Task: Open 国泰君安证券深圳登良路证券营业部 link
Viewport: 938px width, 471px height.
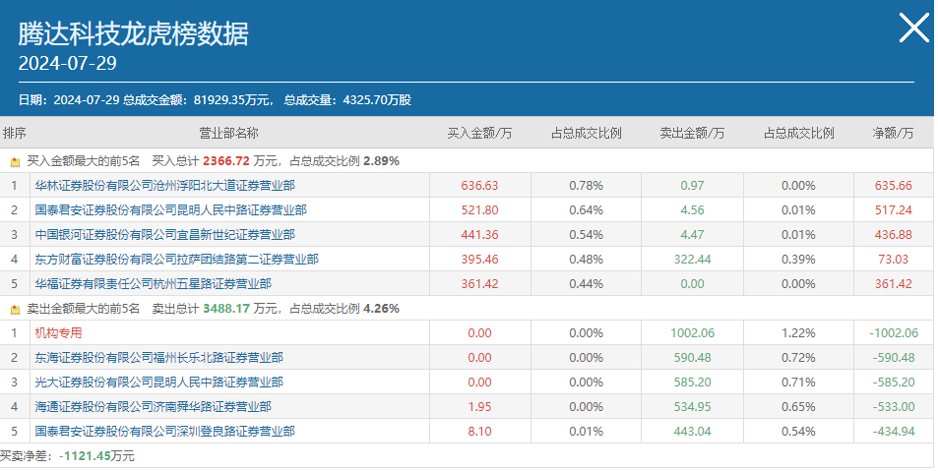Action: coord(164,431)
